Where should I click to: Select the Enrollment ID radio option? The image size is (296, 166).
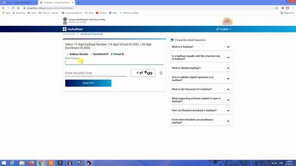click(92, 54)
